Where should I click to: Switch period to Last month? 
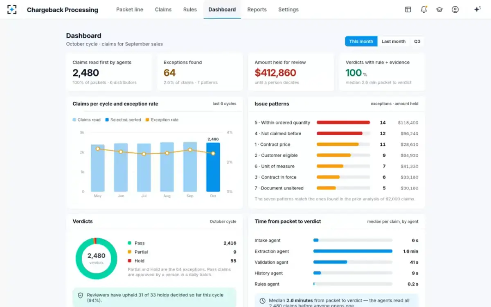click(394, 41)
